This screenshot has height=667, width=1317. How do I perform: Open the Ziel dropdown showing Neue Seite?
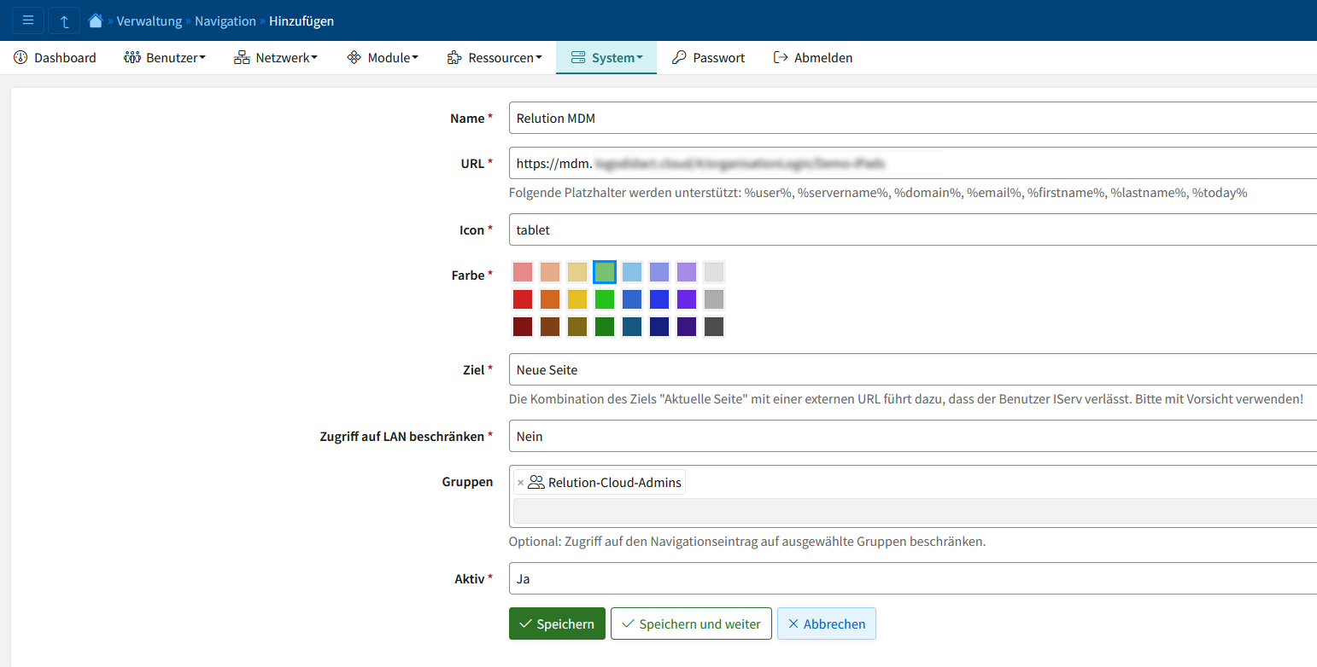tap(913, 369)
